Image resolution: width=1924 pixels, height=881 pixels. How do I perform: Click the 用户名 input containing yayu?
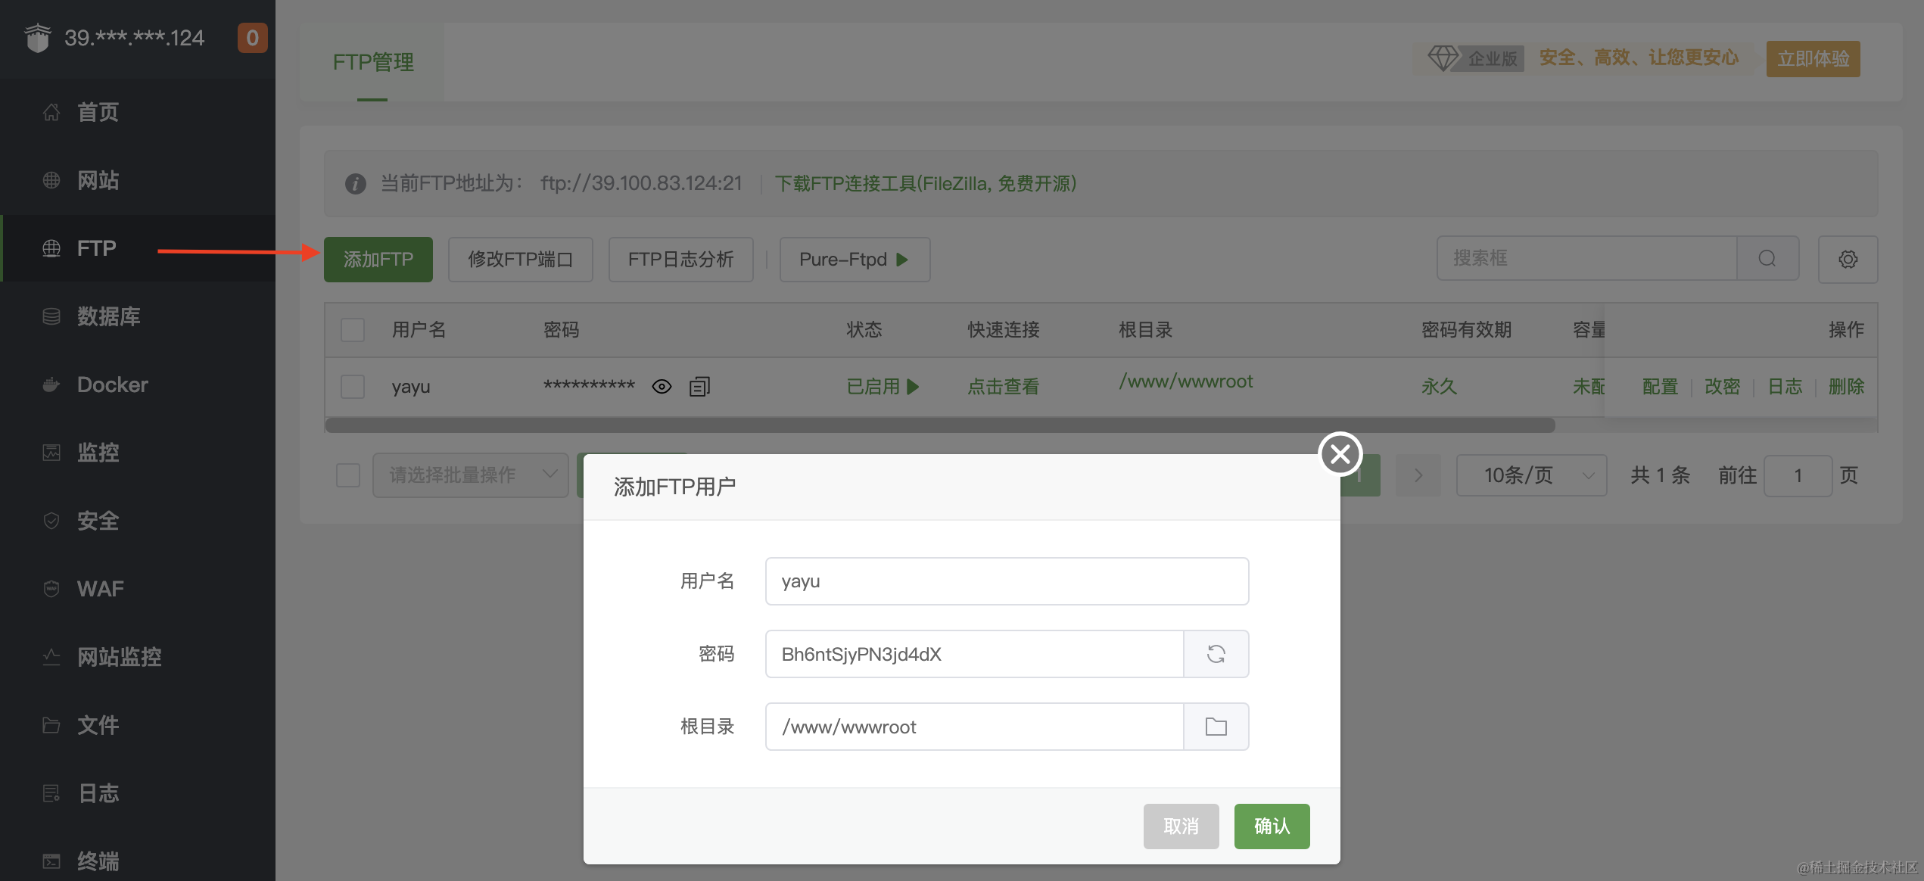click(x=1006, y=581)
